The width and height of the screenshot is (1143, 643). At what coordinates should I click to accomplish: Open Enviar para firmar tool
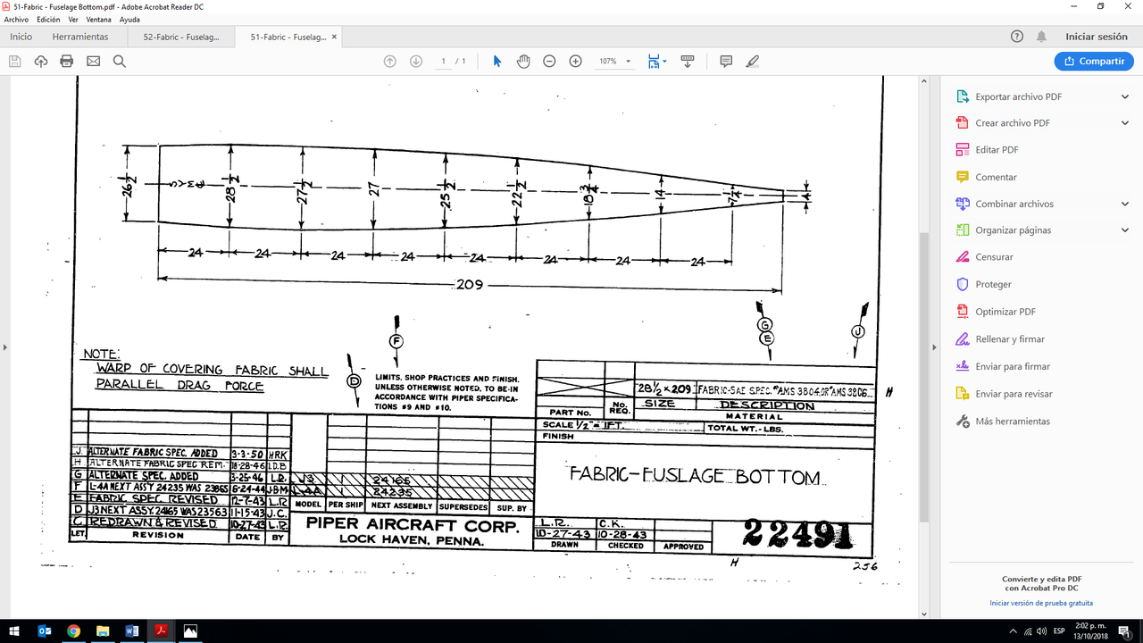pyautogui.click(x=1013, y=366)
